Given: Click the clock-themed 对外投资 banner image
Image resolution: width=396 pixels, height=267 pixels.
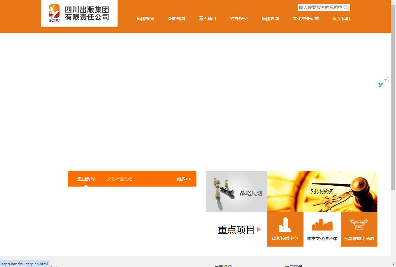Looking at the screenshot, I should (322, 191).
